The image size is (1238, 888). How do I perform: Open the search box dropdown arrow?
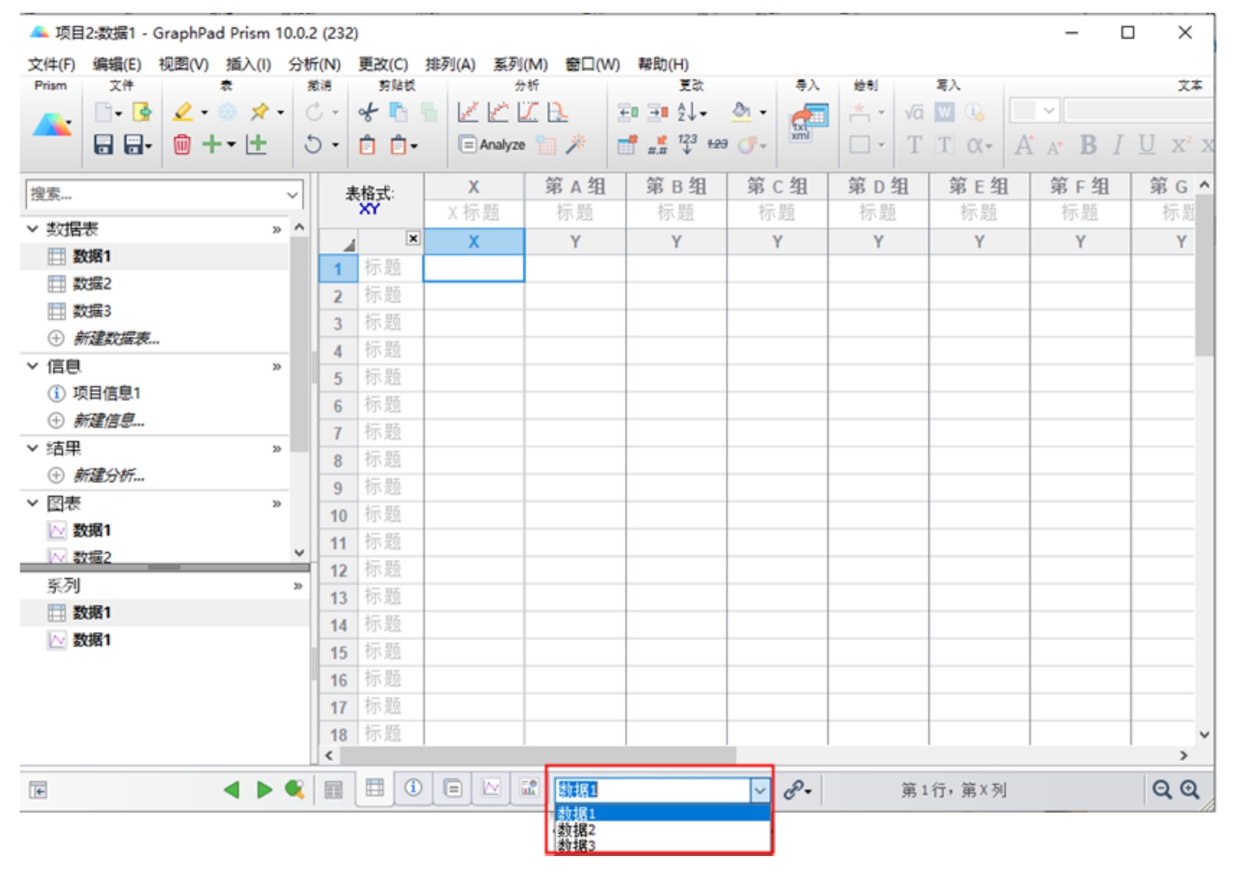pyautogui.click(x=292, y=195)
